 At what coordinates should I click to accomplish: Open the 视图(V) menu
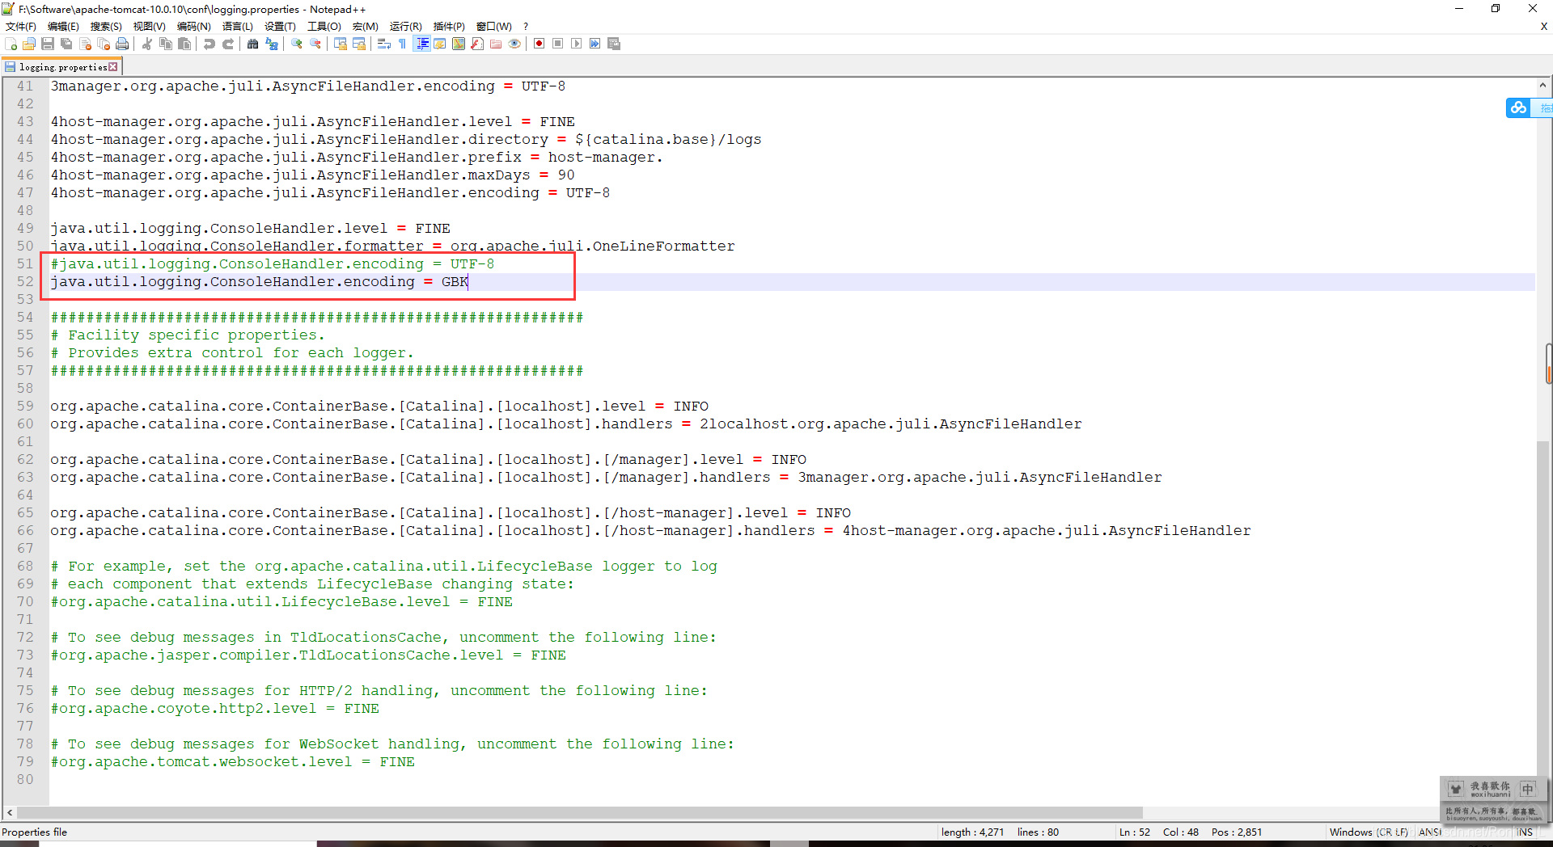(x=149, y=27)
